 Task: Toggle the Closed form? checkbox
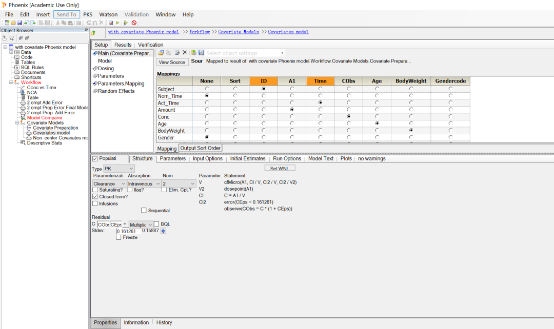95,197
